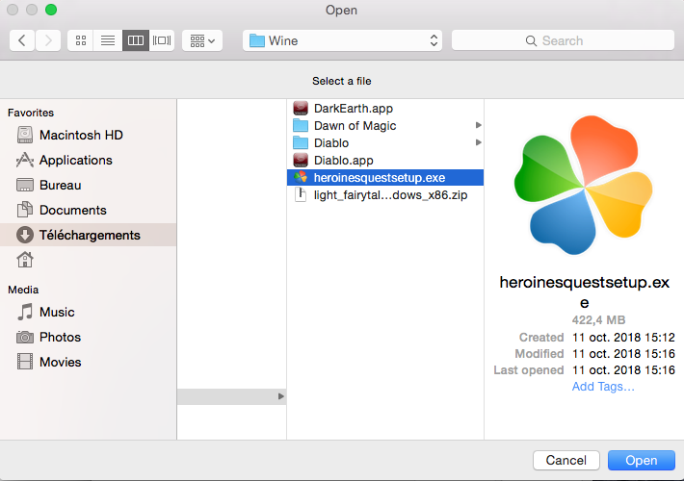Screen dimensions: 684x481
Task: Click the large clover preview image
Action: [584, 186]
